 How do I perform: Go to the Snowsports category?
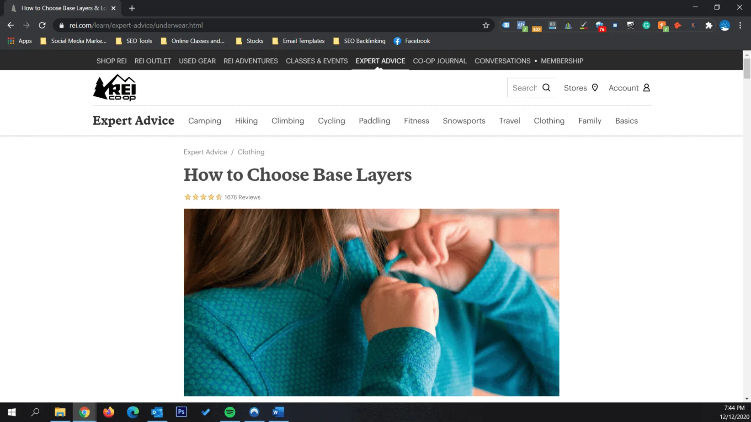click(x=463, y=121)
